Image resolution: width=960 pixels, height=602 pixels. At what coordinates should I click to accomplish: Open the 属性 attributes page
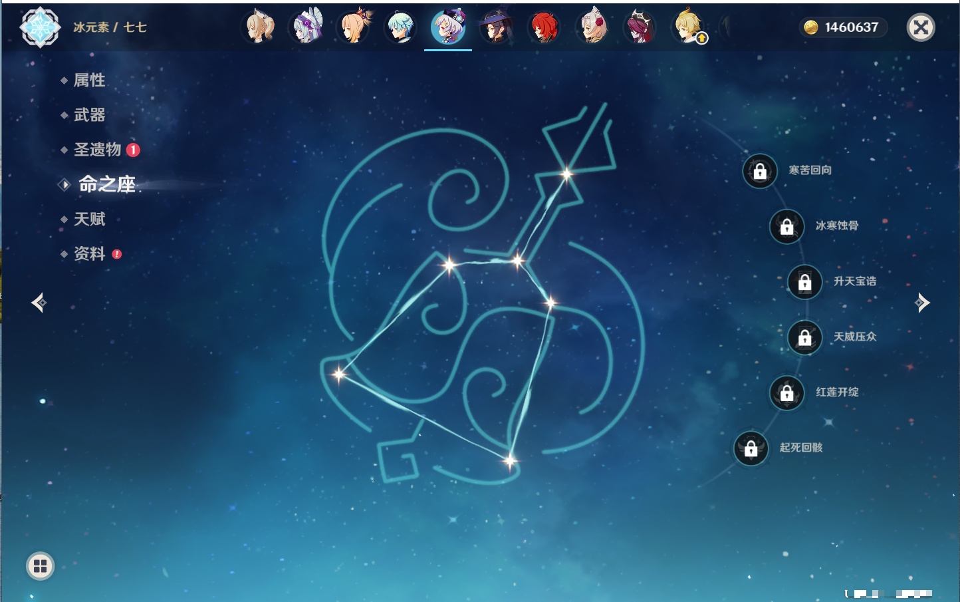(x=89, y=80)
